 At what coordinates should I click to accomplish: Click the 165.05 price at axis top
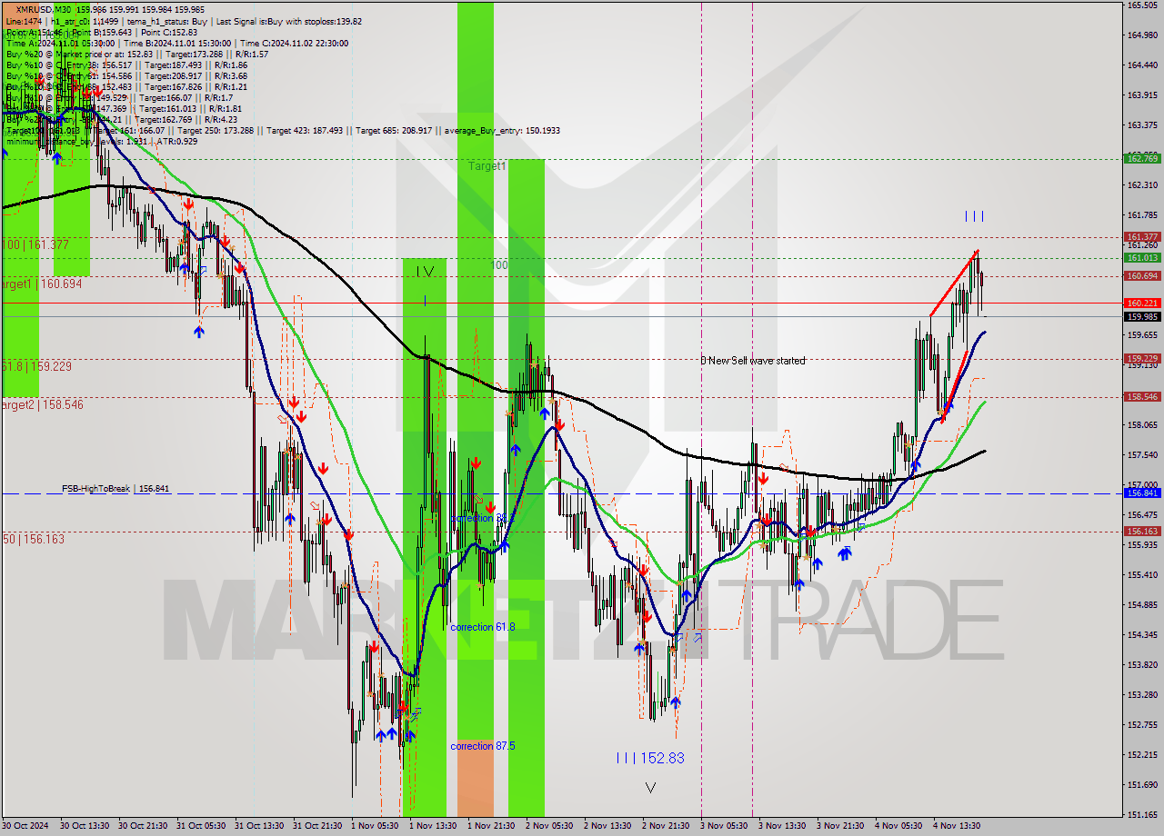(1141, 5)
